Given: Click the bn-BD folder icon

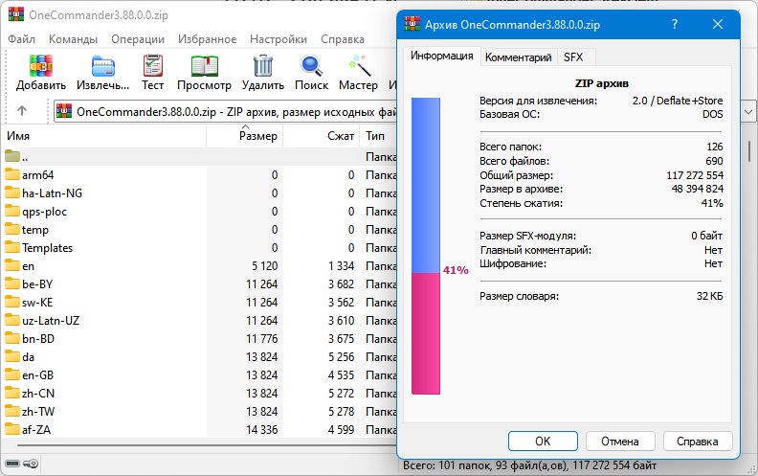Looking at the screenshot, I should 12,338.
